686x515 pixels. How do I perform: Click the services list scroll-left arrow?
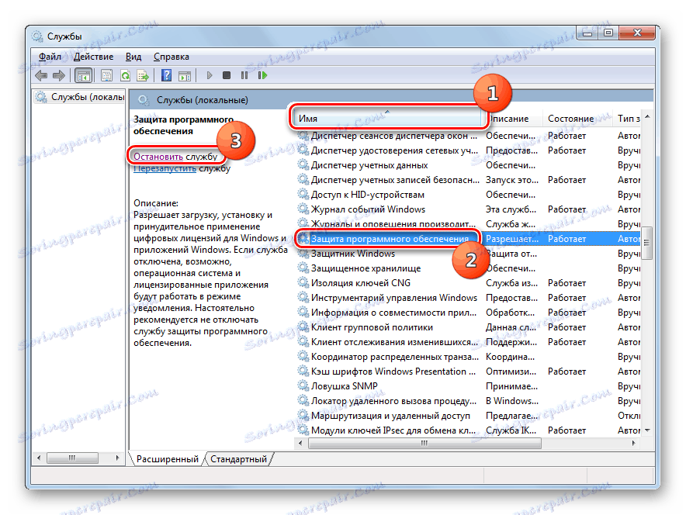[300, 444]
